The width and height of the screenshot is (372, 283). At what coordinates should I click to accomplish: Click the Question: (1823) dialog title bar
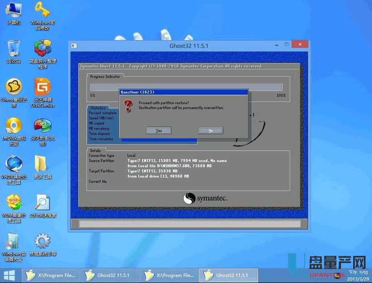click(x=184, y=92)
